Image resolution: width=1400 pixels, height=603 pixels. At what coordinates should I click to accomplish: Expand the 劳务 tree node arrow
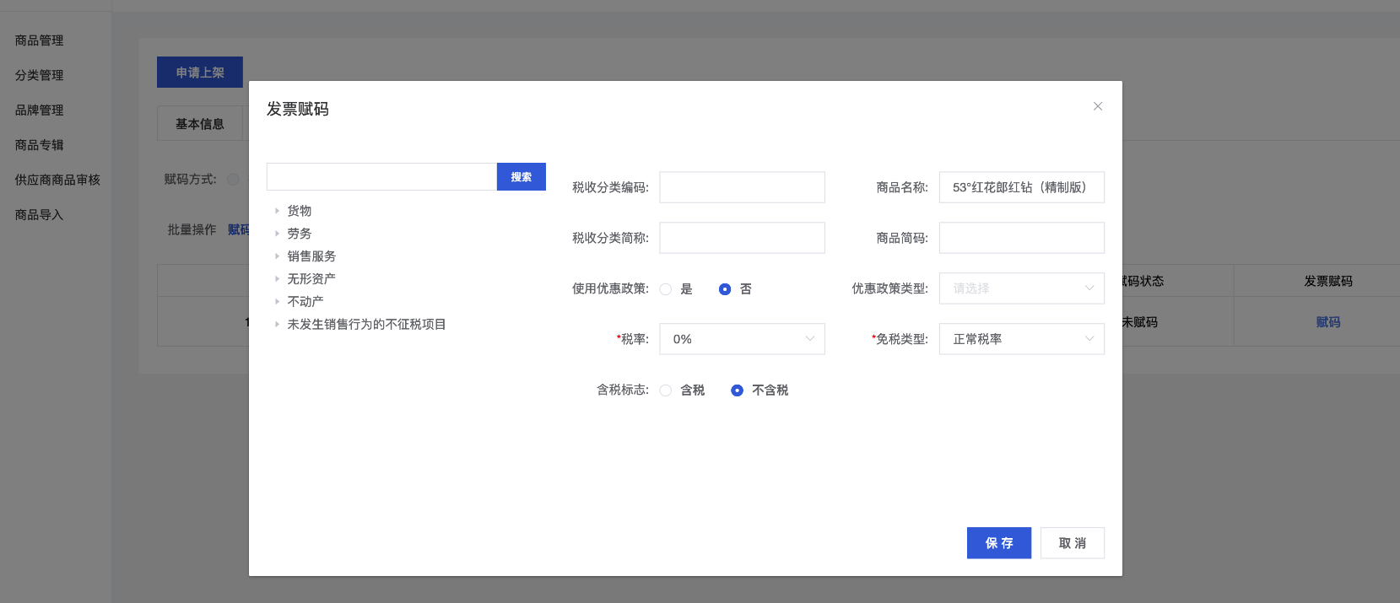277,234
